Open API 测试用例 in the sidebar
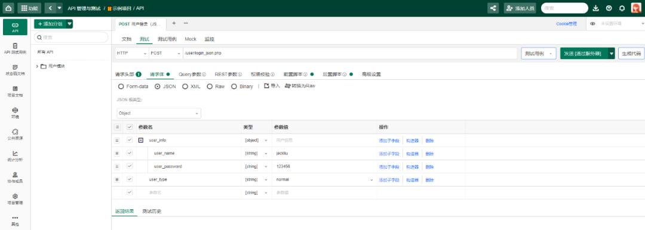645x230 pixels. 15,48
